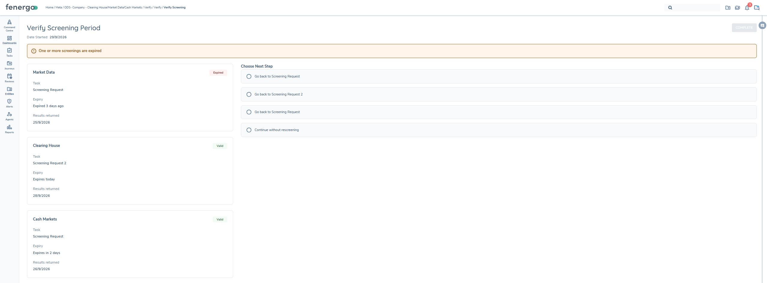
Task: Click the Market Data card title
Action: 44,72
